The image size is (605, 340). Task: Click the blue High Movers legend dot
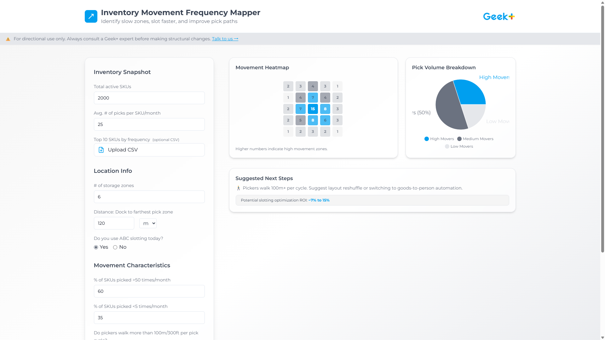(426, 139)
